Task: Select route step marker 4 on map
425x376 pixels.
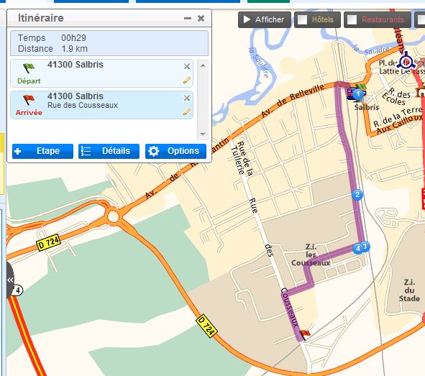Action: click(x=358, y=249)
